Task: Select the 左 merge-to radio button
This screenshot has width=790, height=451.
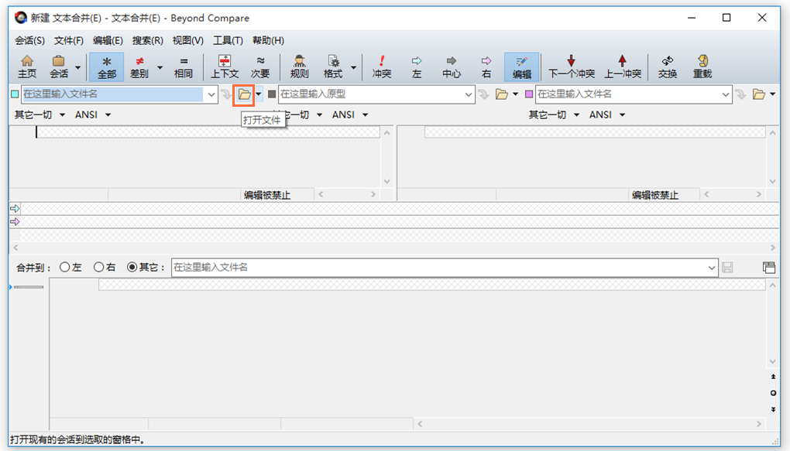Action: click(x=64, y=267)
